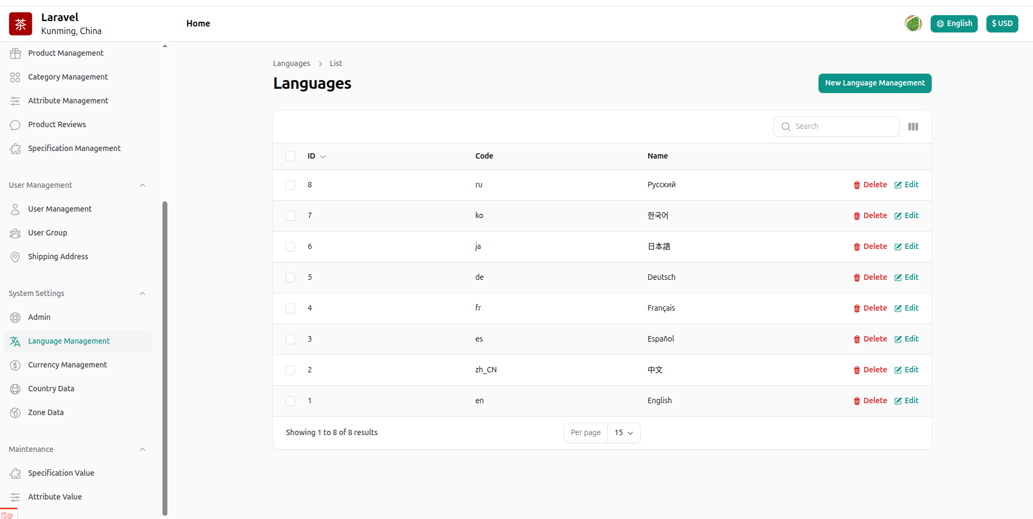Open Language Management in the sidebar
This screenshot has height=519, width=1033.
(x=69, y=341)
